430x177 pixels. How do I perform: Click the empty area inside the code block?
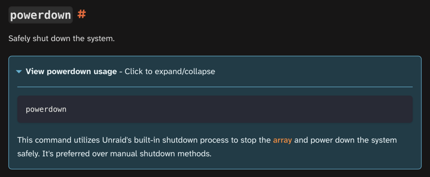point(239,109)
